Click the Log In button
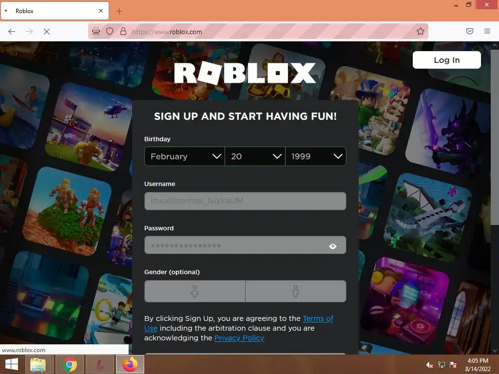 [446, 60]
